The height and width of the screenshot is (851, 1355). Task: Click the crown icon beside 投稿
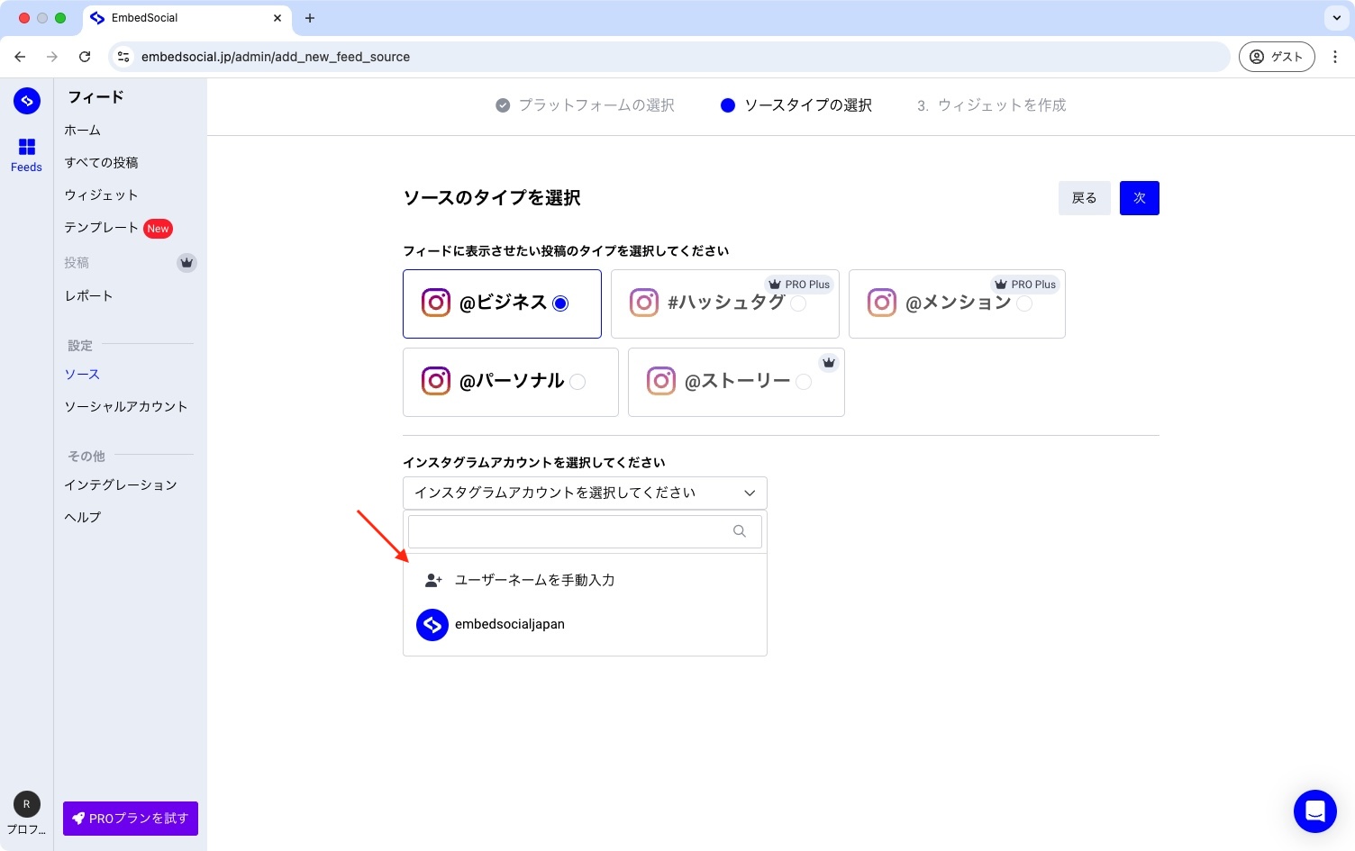(x=186, y=263)
